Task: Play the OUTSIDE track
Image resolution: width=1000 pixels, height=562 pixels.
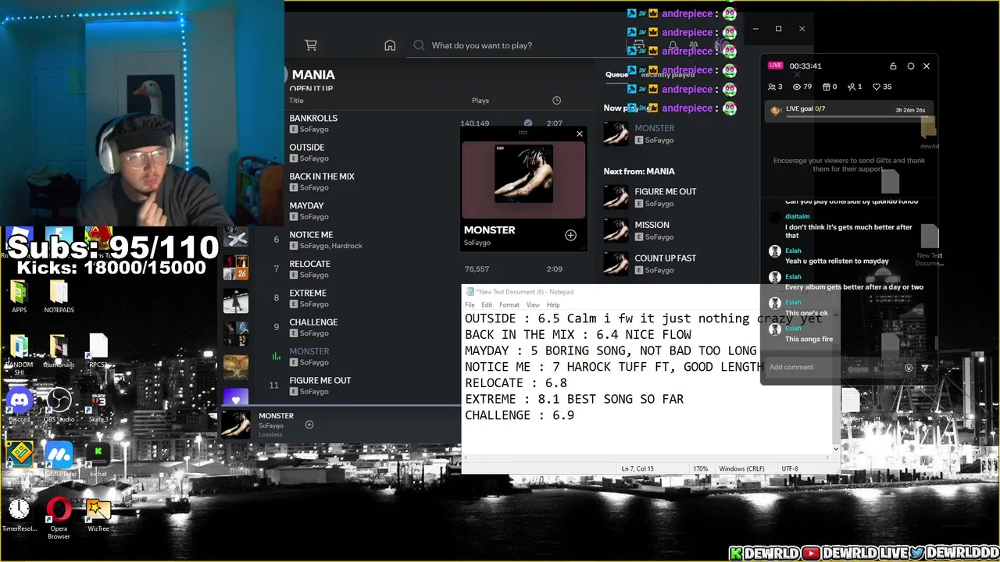Action: [307, 148]
